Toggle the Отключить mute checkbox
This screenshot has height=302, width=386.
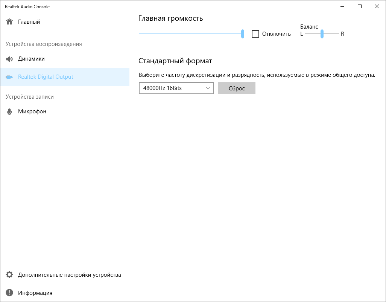[x=255, y=34]
